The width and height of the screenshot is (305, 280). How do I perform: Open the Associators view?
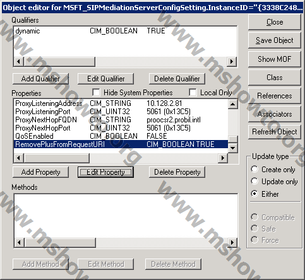pyautogui.click(x=274, y=114)
